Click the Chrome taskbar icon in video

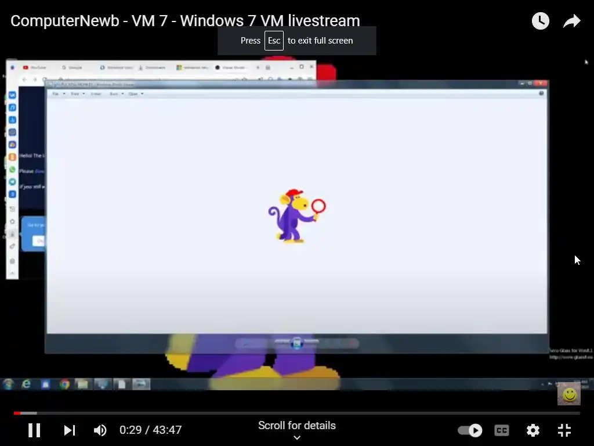click(64, 384)
